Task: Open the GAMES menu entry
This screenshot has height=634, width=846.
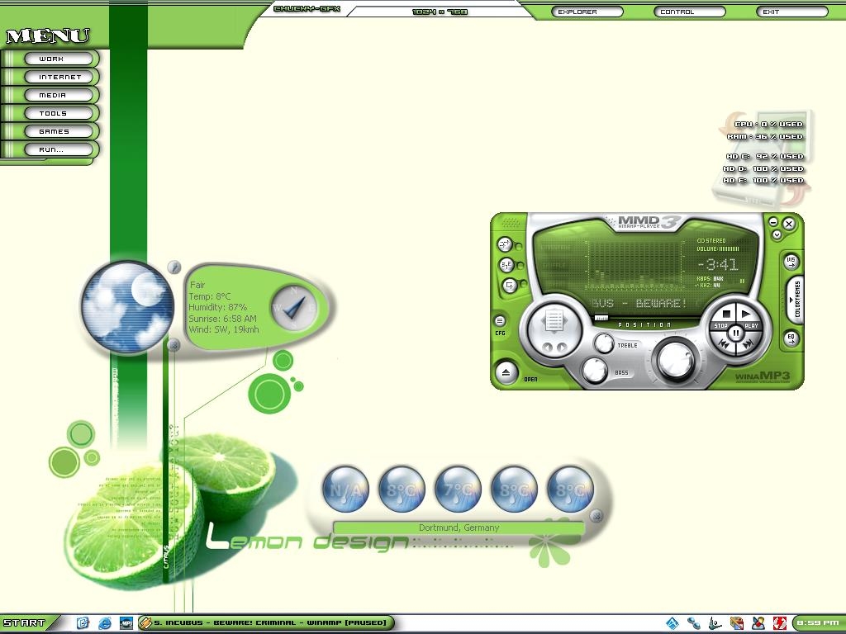Action: point(58,131)
